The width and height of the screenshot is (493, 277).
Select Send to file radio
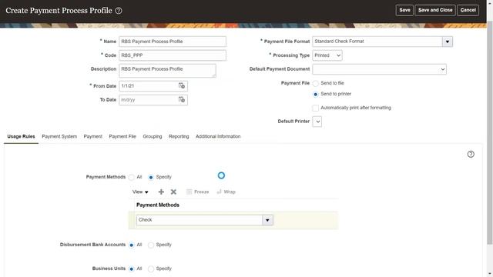[x=316, y=84]
